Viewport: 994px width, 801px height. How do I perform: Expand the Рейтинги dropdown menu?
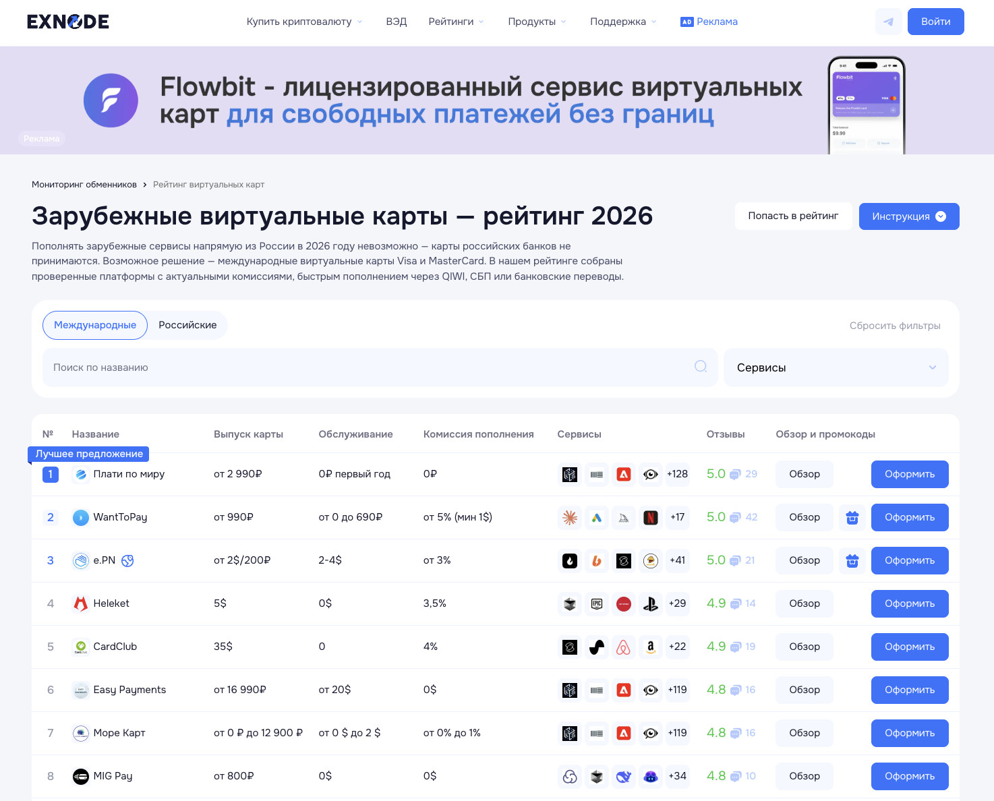(x=456, y=22)
